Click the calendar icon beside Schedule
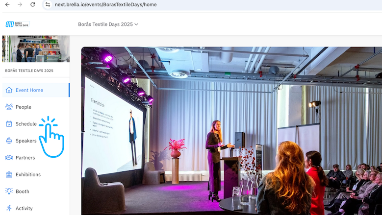 [9, 124]
